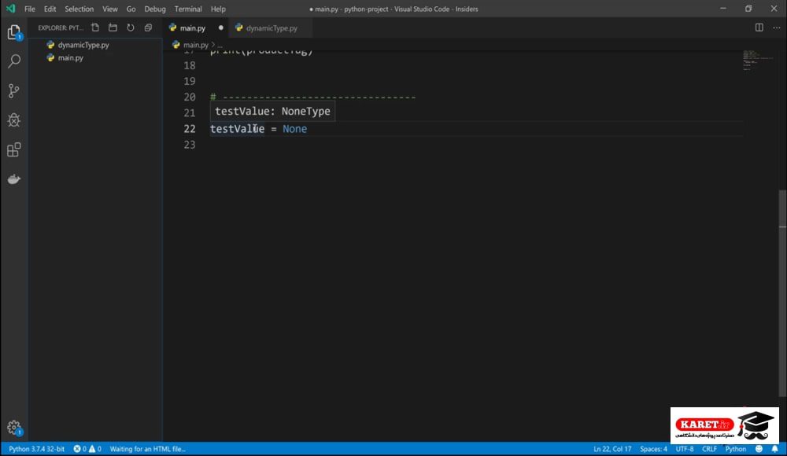Click main.py in the breadcrumb bar
This screenshot has height=456, width=787.
pos(195,45)
